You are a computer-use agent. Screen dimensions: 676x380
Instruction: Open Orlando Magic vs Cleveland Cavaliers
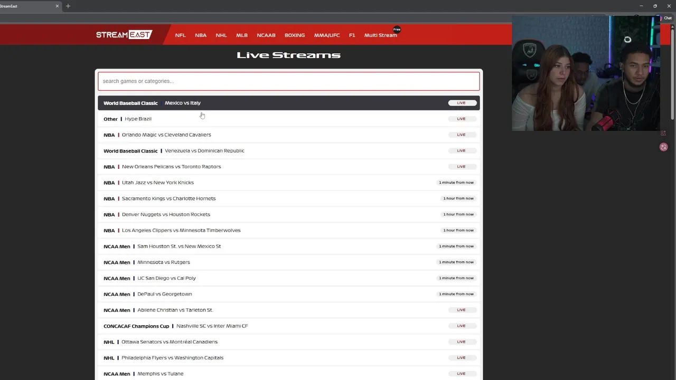point(289,135)
